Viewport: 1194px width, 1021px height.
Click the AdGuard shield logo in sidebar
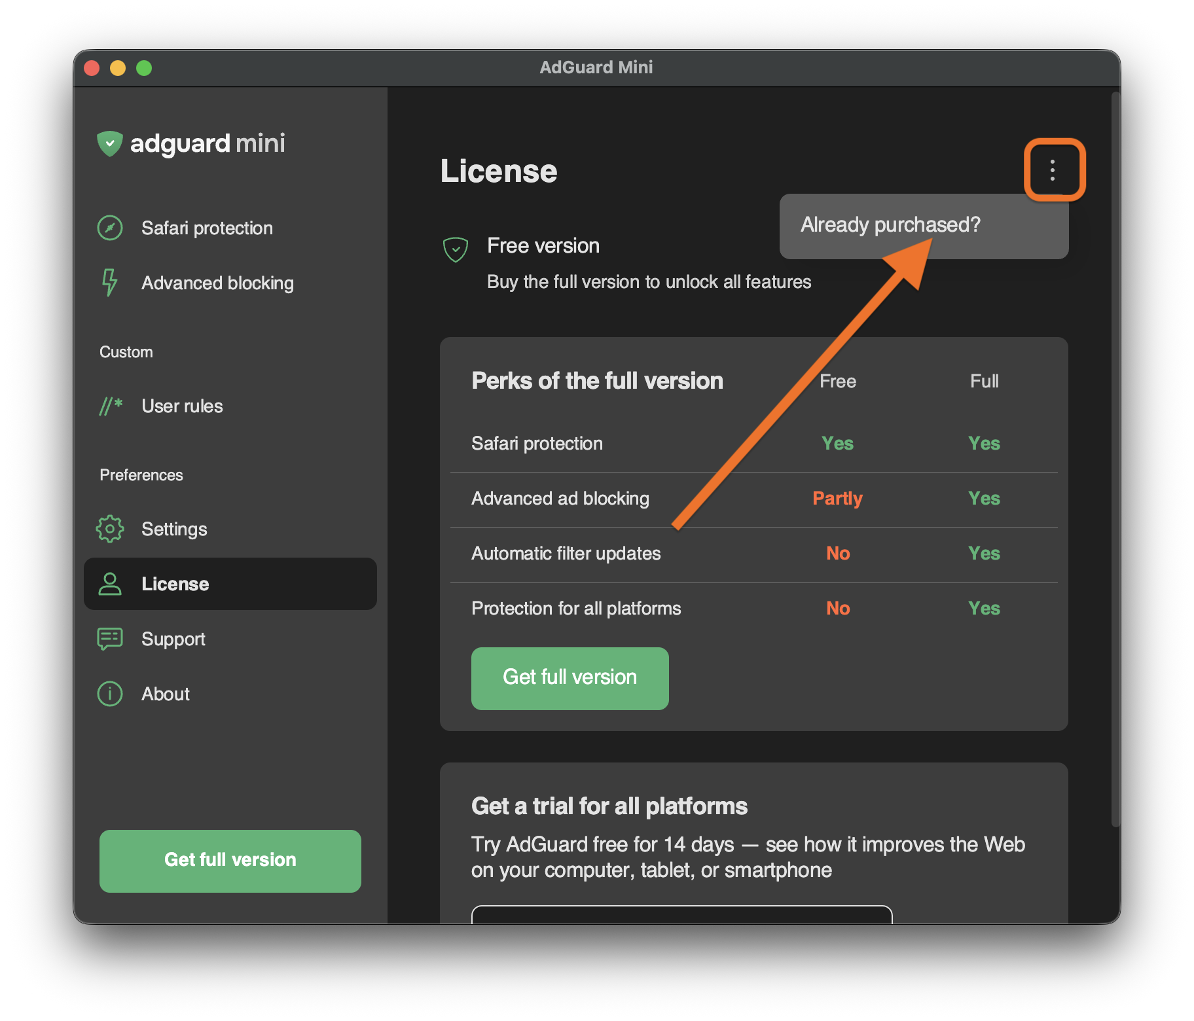coord(110,143)
